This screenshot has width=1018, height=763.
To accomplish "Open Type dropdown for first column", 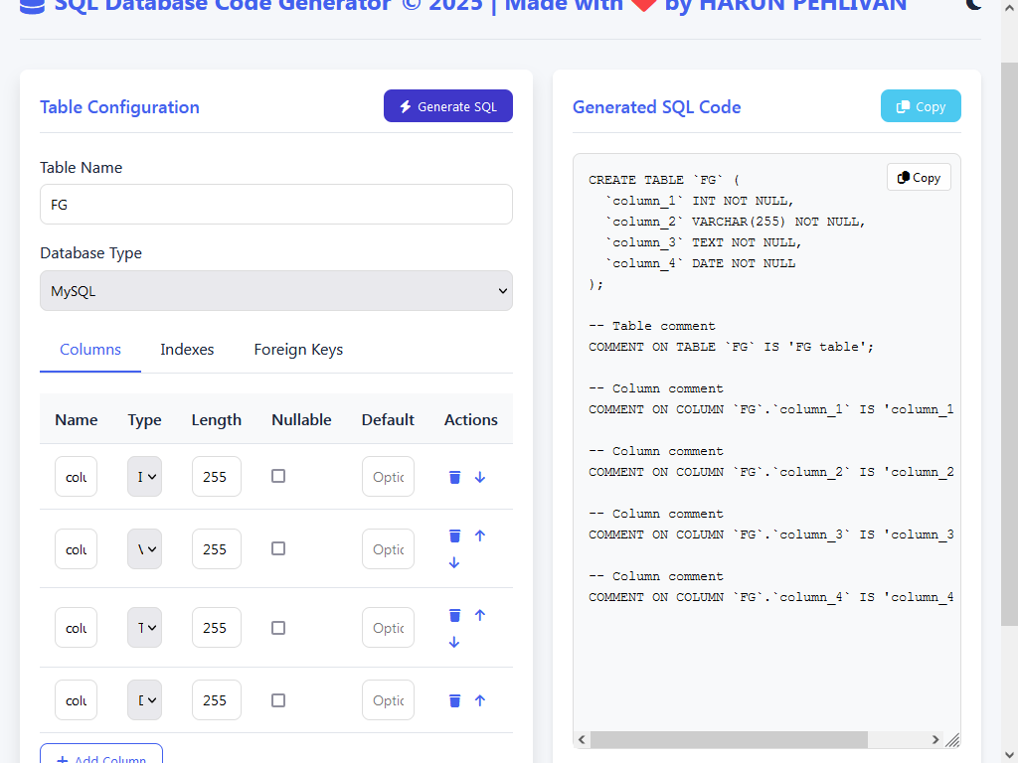I will 144,476.
